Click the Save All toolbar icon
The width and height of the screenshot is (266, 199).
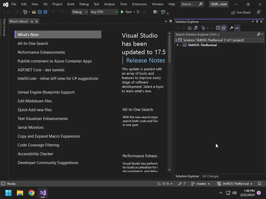click(45, 12)
